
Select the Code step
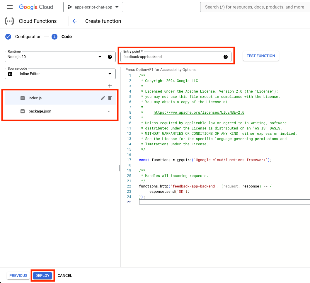pos(66,37)
